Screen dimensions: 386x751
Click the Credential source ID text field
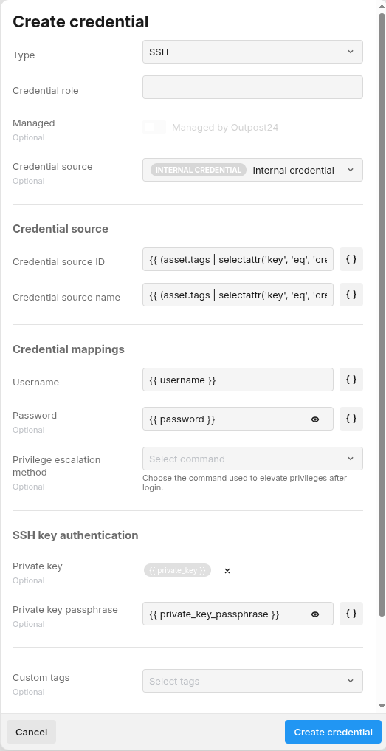click(x=238, y=259)
